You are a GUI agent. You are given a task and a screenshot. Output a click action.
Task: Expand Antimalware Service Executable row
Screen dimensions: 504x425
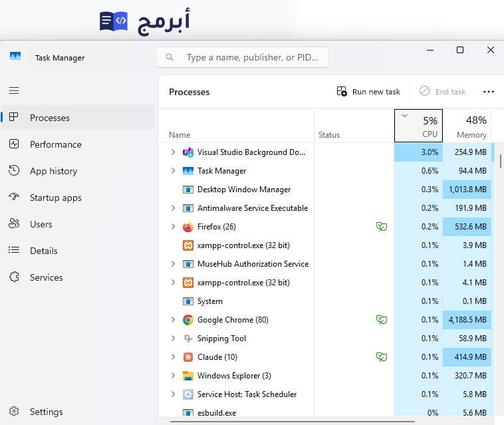tap(174, 208)
